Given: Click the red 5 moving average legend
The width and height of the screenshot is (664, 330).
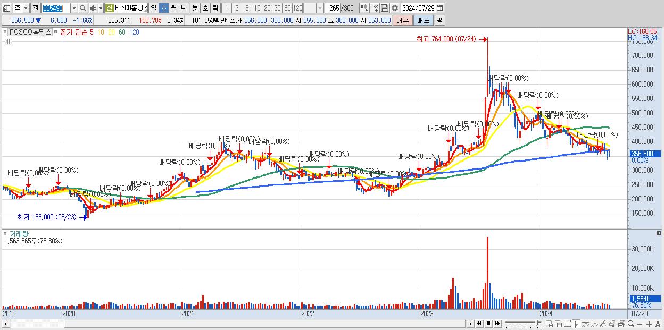Looking at the screenshot, I should 92,32.
